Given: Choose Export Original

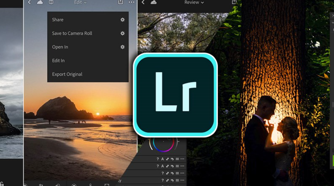Looking at the screenshot, I should 67,74.
